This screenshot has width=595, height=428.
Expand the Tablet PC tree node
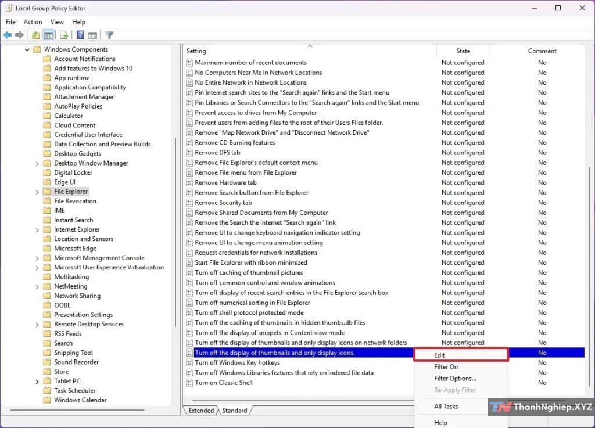(37, 382)
